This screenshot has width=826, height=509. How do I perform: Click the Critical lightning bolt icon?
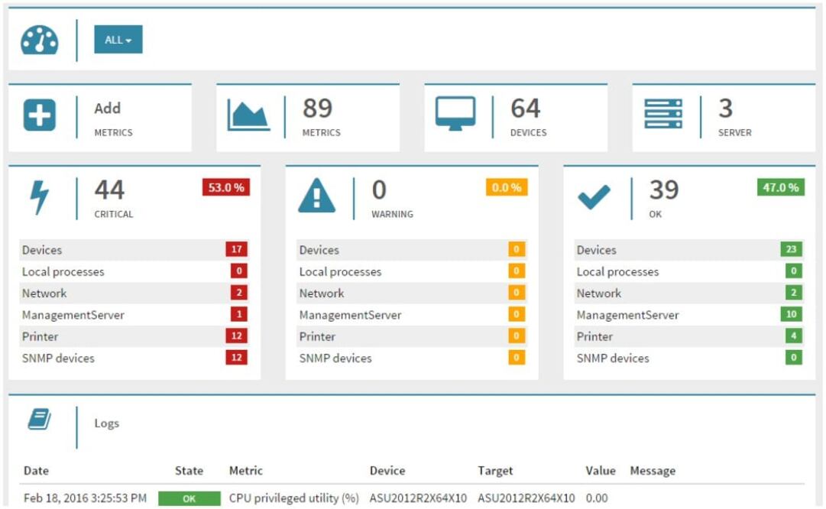coord(39,196)
